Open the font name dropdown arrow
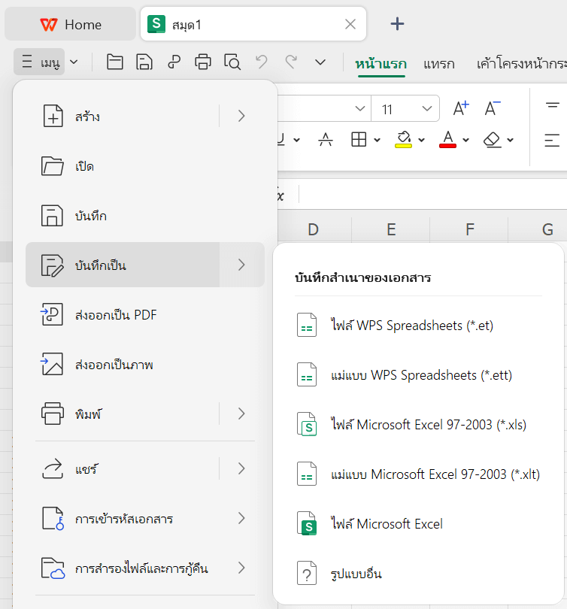 pyautogui.click(x=360, y=108)
